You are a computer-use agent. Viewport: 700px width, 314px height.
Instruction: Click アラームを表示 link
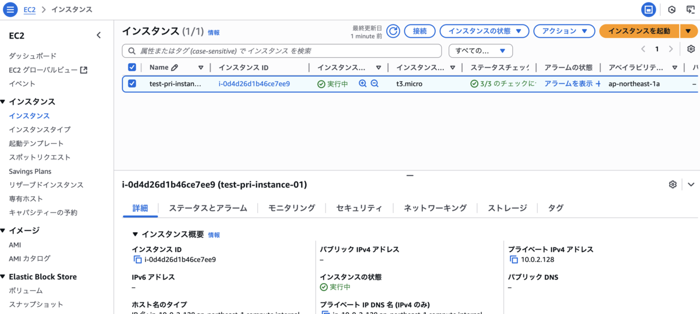[x=569, y=83]
